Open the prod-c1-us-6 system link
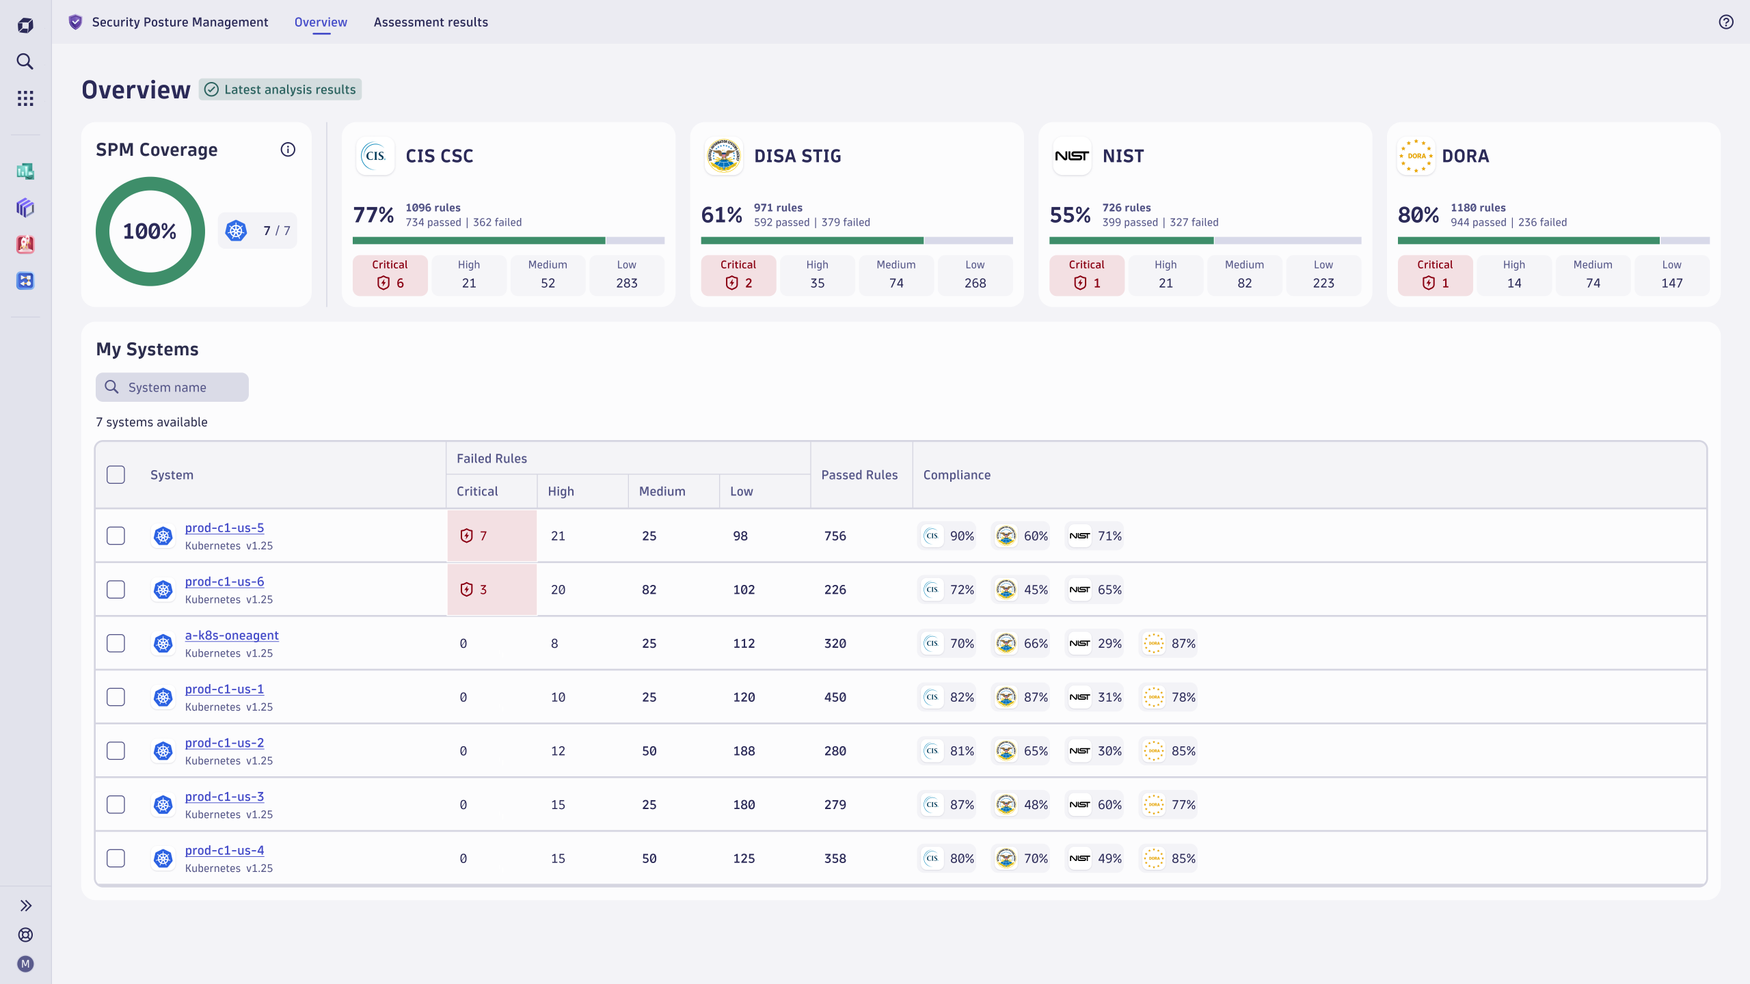Viewport: 1750px width, 984px height. tap(224, 582)
